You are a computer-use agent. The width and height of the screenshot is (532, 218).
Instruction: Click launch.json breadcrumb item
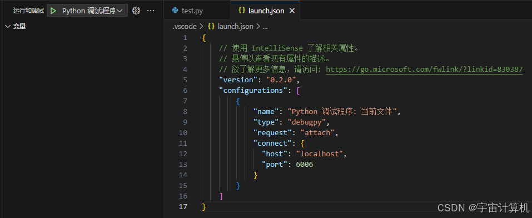[x=236, y=27]
